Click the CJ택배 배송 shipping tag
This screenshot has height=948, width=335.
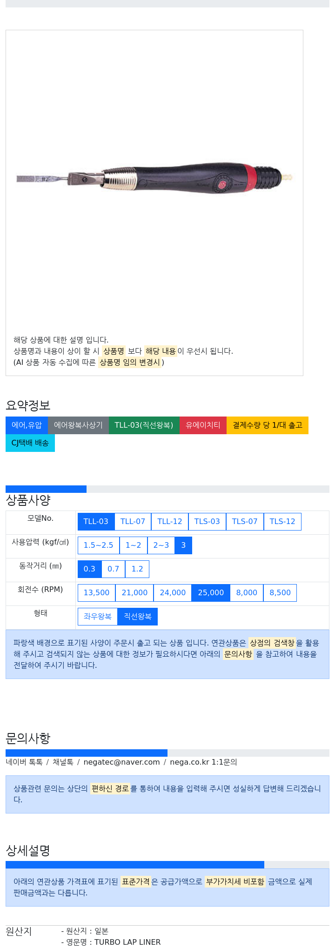(30, 443)
